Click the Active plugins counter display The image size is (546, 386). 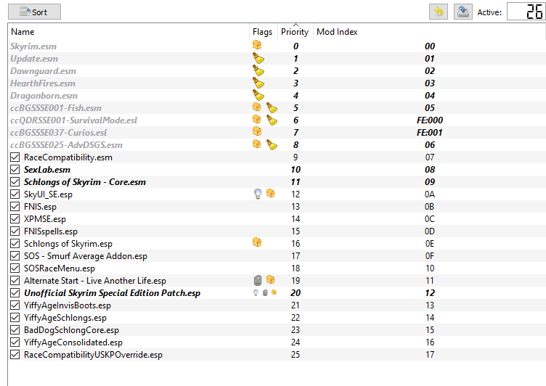tap(526, 12)
